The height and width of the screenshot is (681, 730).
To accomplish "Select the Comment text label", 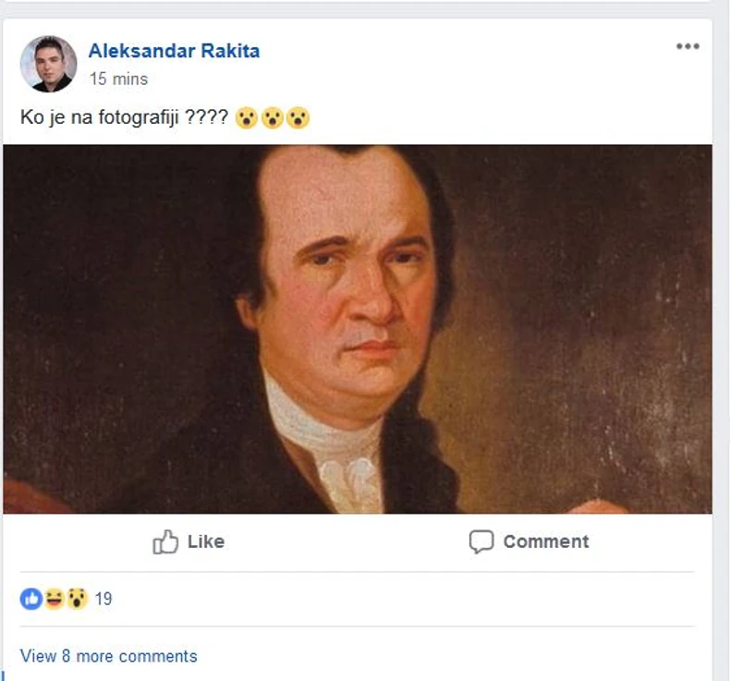I will [x=545, y=541].
